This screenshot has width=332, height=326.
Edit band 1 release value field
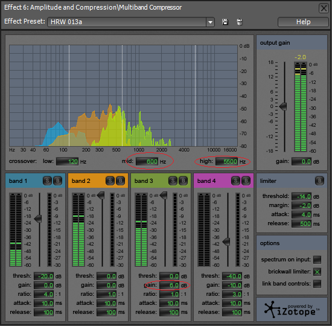click(44, 312)
